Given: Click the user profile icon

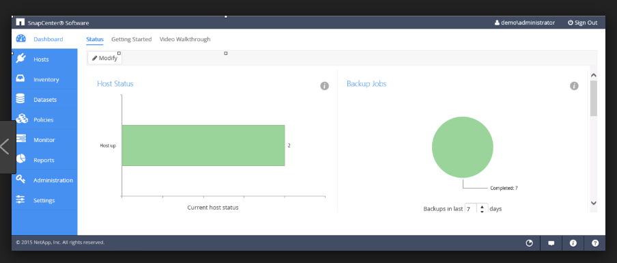Looking at the screenshot, I should [x=497, y=23].
